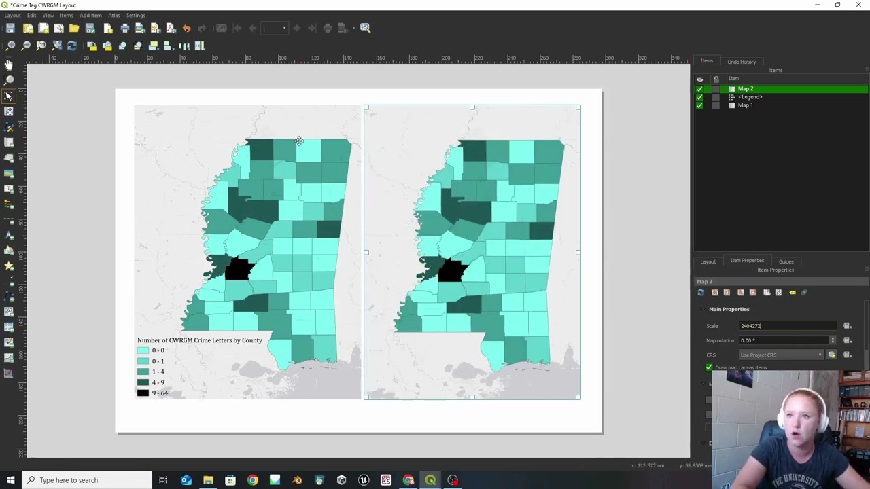This screenshot has width=870, height=489.
Task: Open the Settings menu
Action: [135, 15]
